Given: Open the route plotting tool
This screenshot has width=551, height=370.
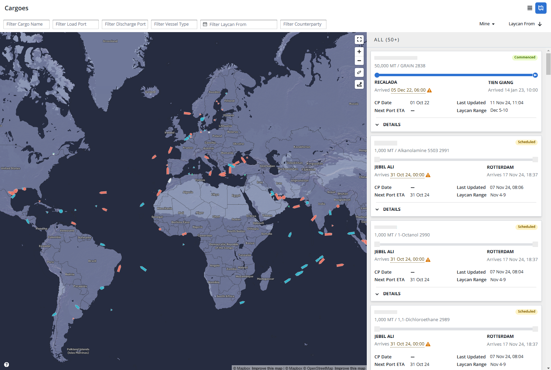Looking at the screenshot, I should point(359,84).
